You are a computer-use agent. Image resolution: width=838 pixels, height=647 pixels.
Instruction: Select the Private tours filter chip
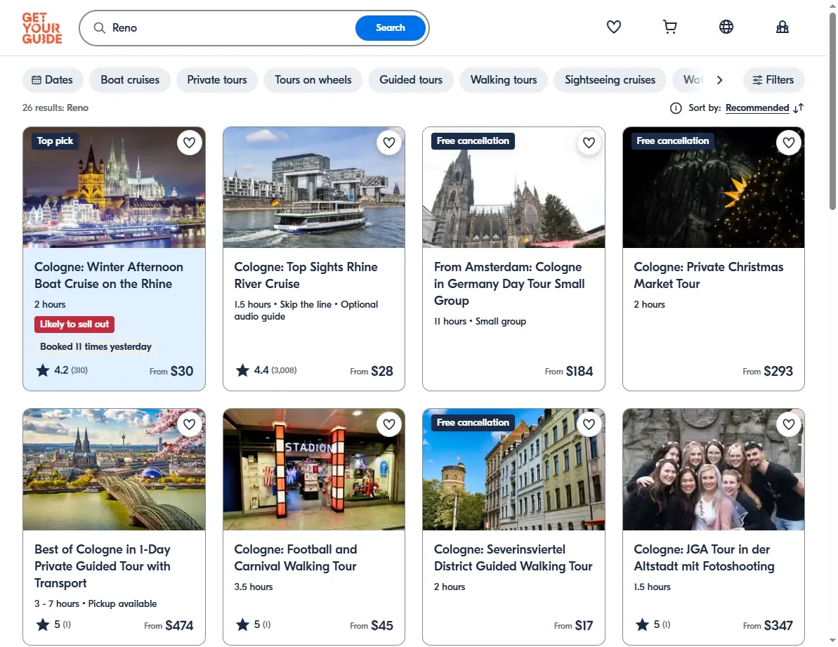point(217,80)
